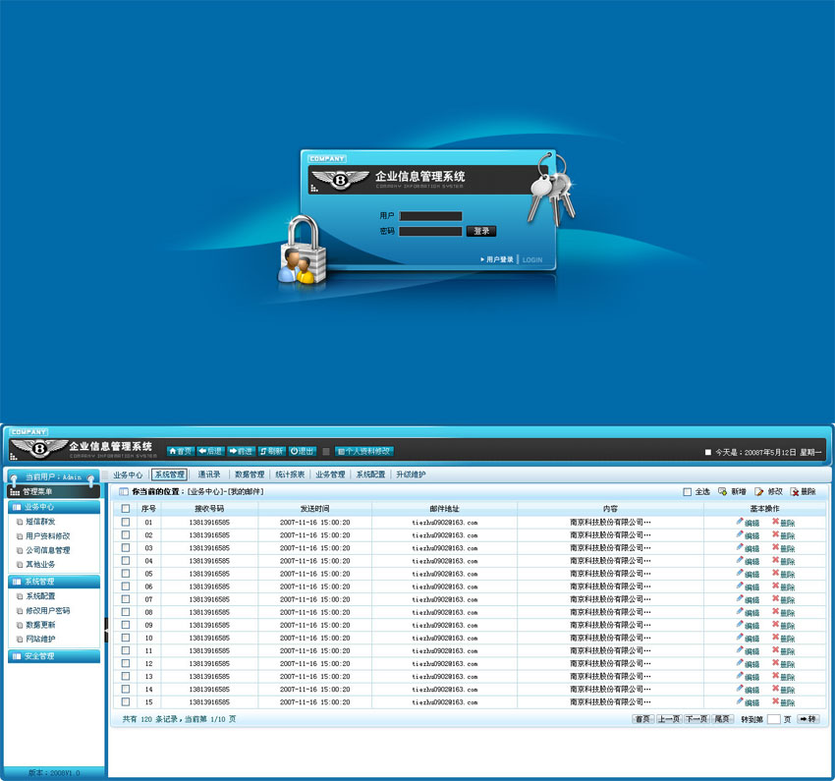
Task: Click the 修改 modify icon above table
Action: (759, 491)
